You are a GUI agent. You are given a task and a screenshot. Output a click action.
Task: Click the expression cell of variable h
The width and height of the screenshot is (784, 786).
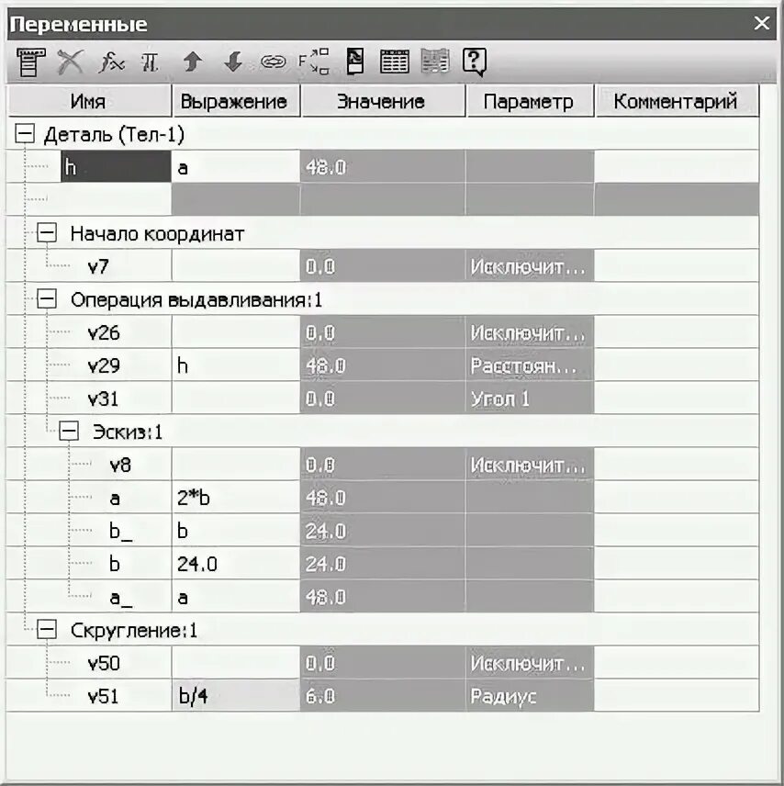tap(236, 167)
